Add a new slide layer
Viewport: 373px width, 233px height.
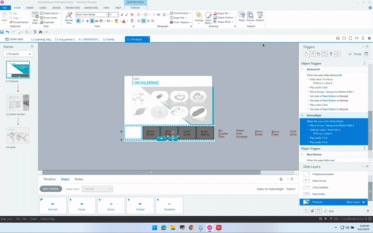[x=305, y=211]
